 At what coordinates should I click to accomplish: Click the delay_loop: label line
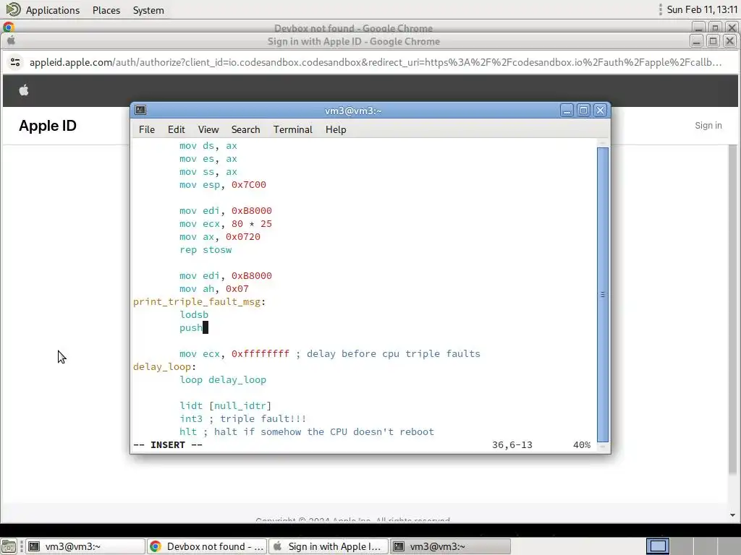(x=164, y=366)
